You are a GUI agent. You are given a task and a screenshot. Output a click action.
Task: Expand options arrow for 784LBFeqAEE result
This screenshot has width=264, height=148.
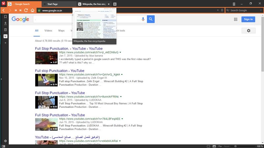[122, 119]
